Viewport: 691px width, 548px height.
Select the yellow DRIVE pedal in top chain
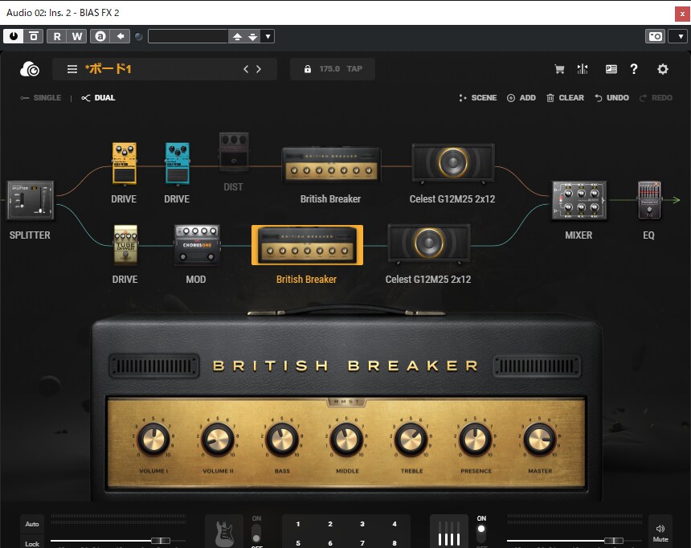tap(125, 163)
